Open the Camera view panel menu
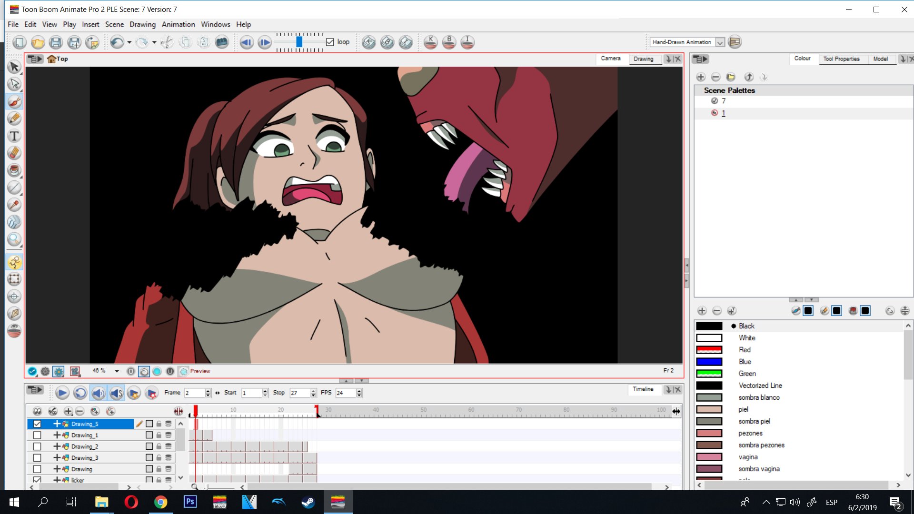Image resolution: width=914 pixels, height=514 pixels. click(35, 59)
